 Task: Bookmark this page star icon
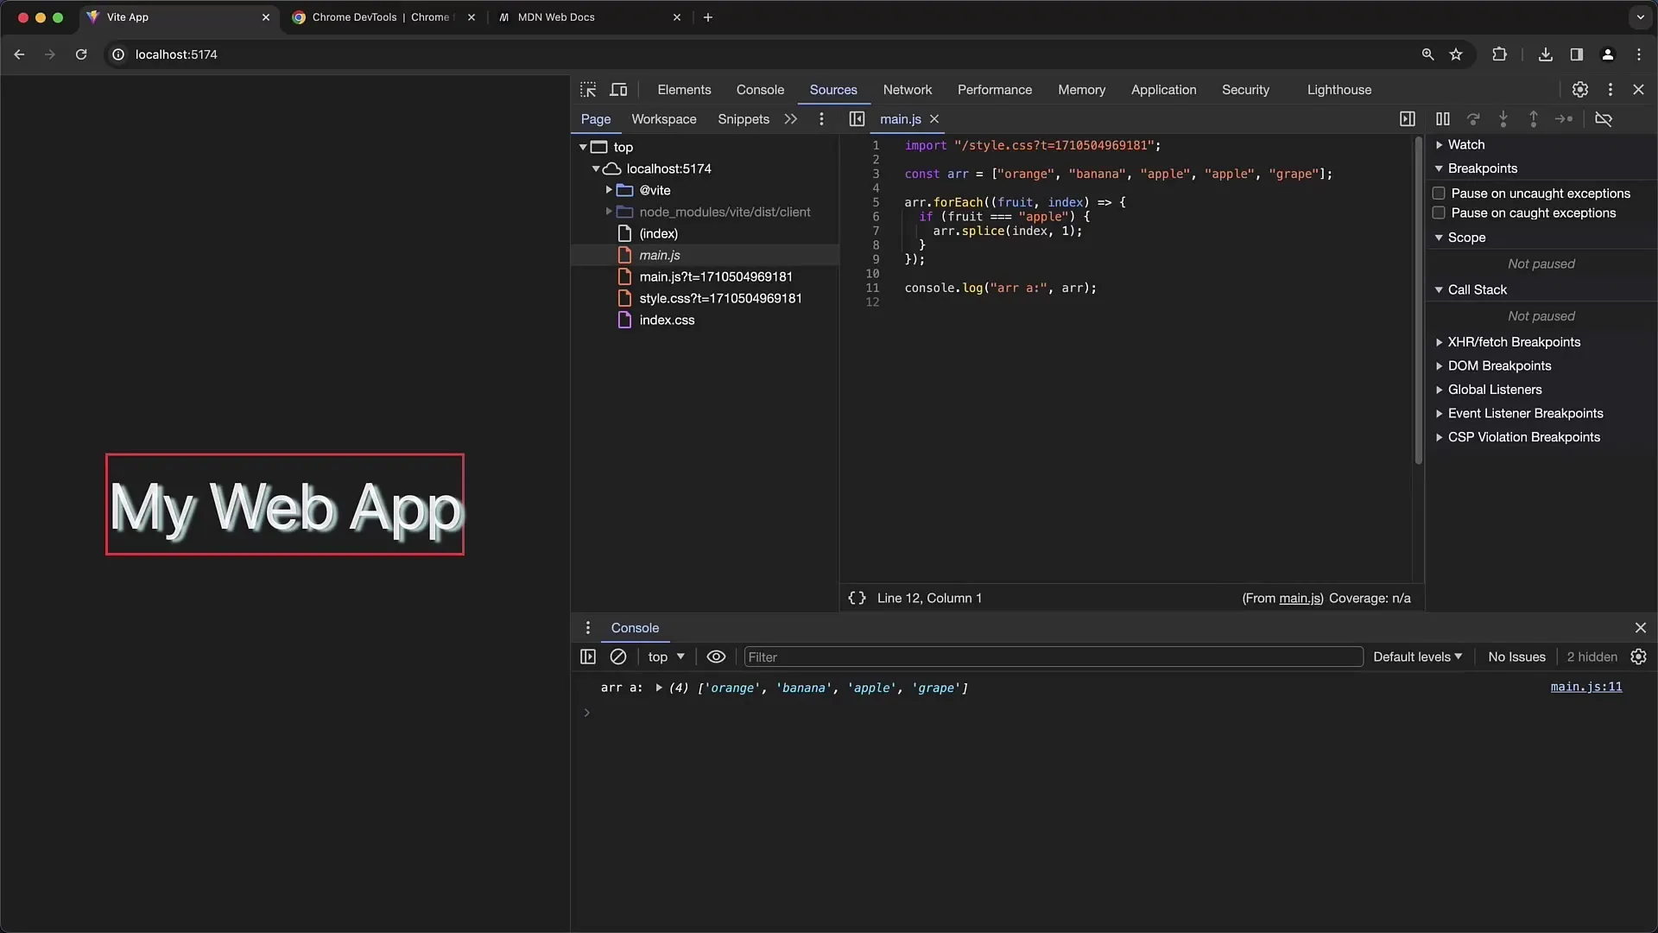1456,54
